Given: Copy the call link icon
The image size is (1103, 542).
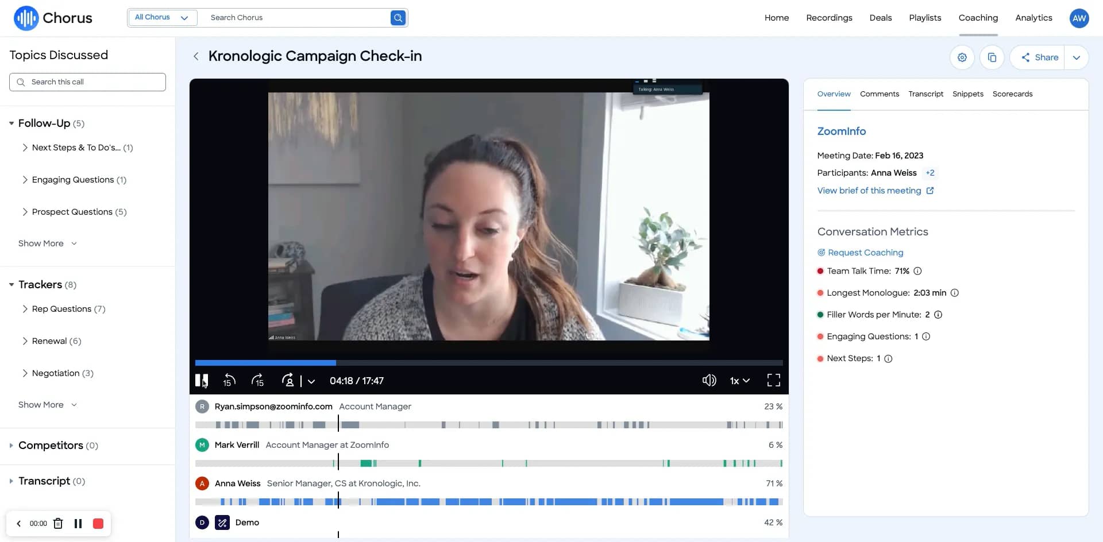Looking at the screenshot, I should pyautogui.click(x=992, y=57).
